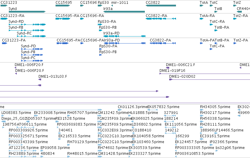Click the EK216533.5prime EST label
This screenshot has width=250, height=158.
(74, 136)
